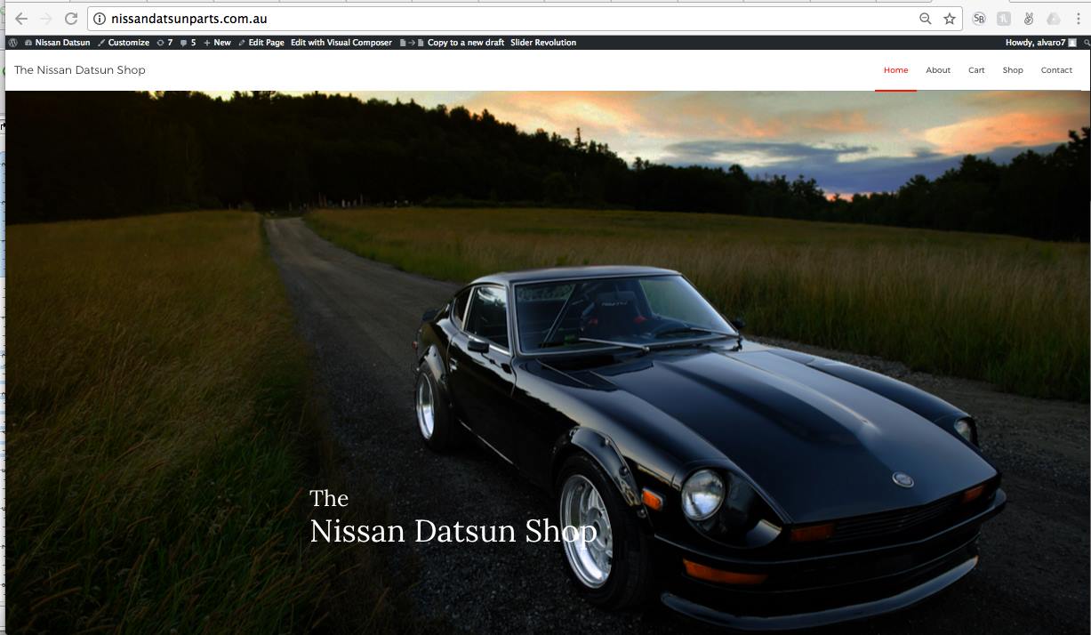Go to the About page

pyautogui.click(x=938, y=70)
